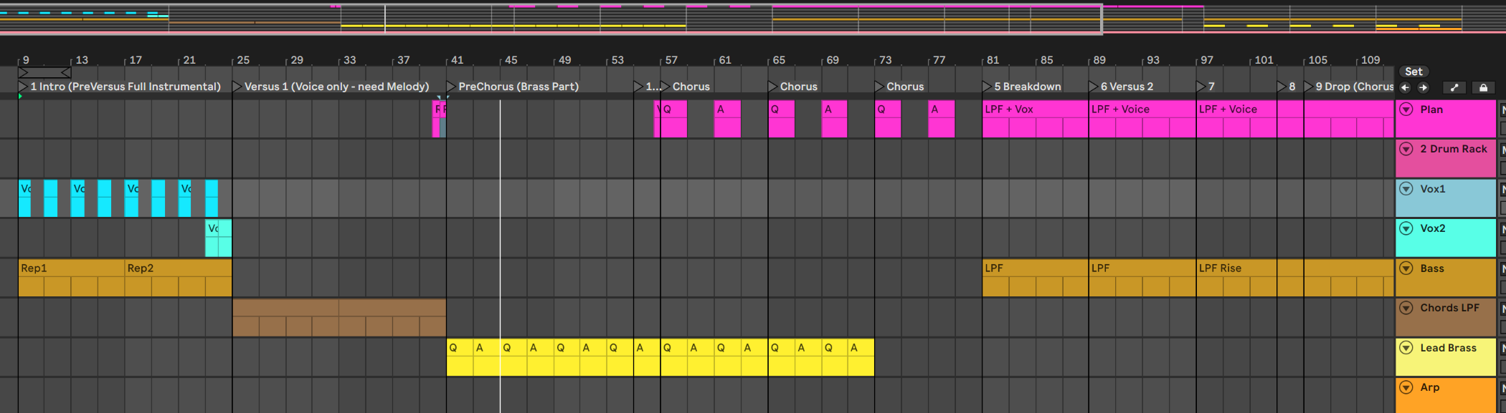Collapse the Plan track with its arrow
The width and height of the screenshot is (1506, 413).
point(1406,110)
